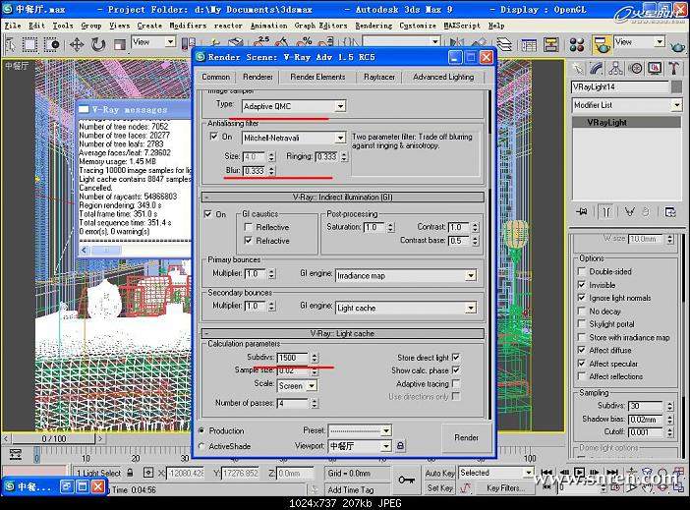Open the Modifiers menu
Screen dimensions: 690x510
(x=188, y=26)
